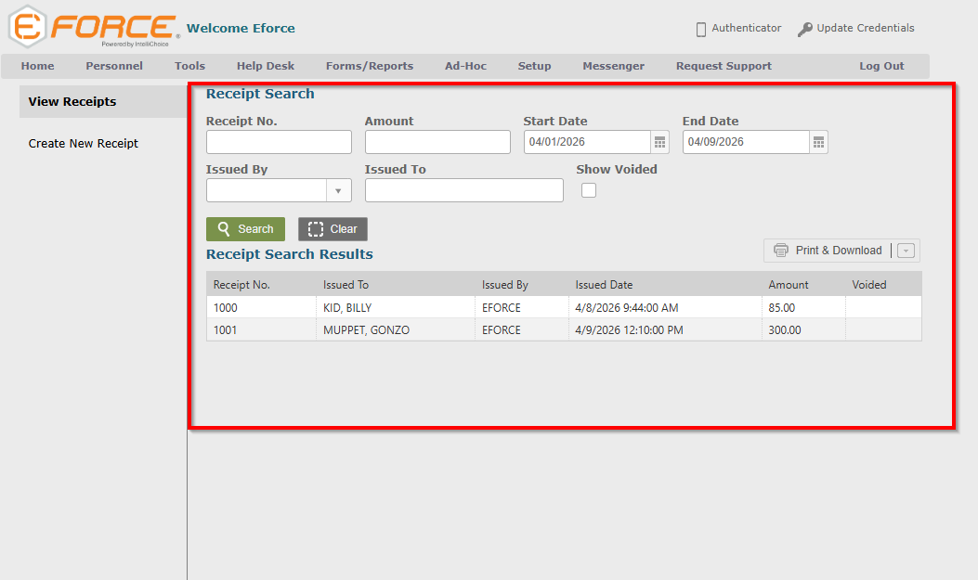978x580 pixels.
Task: Expand the Issued By dropdown
Action: click(x=337, y=190)
